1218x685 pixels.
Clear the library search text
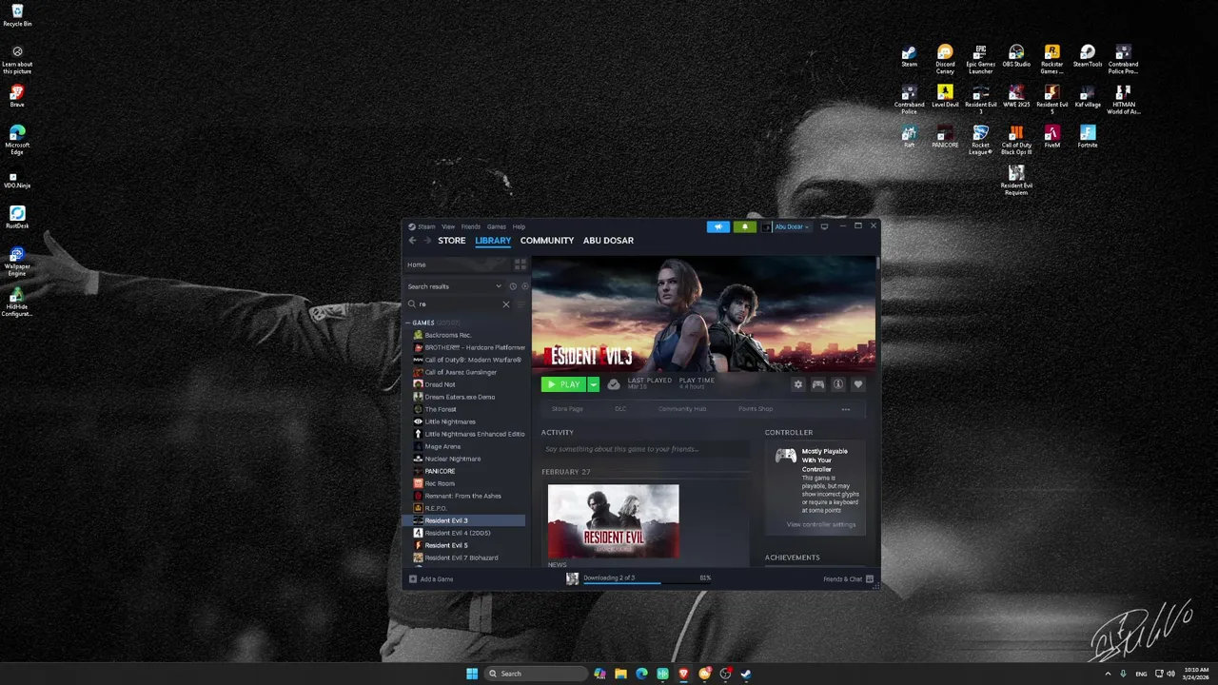pyautogui.click(x=506, y=304)
